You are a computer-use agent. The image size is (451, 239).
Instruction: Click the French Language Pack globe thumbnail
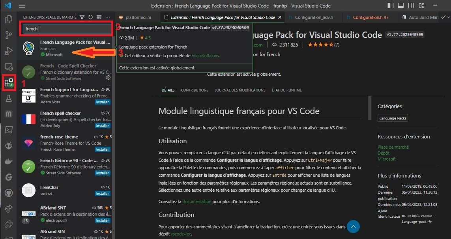(28, 49)
